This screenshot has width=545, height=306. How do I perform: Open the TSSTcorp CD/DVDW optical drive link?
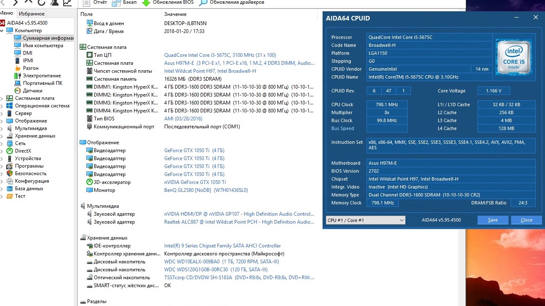pyautogui.click(x=239, y=278)
